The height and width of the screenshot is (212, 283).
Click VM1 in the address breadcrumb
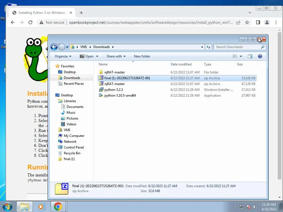click(x=83, y=47)
